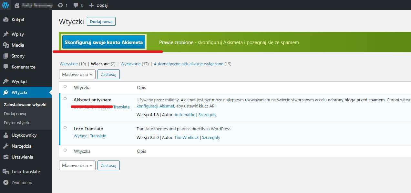The image size is (411, 193).
Task: Open the Translate link under Loco Translate plugin
Action: pyautogui.click(x=98, y=136)
